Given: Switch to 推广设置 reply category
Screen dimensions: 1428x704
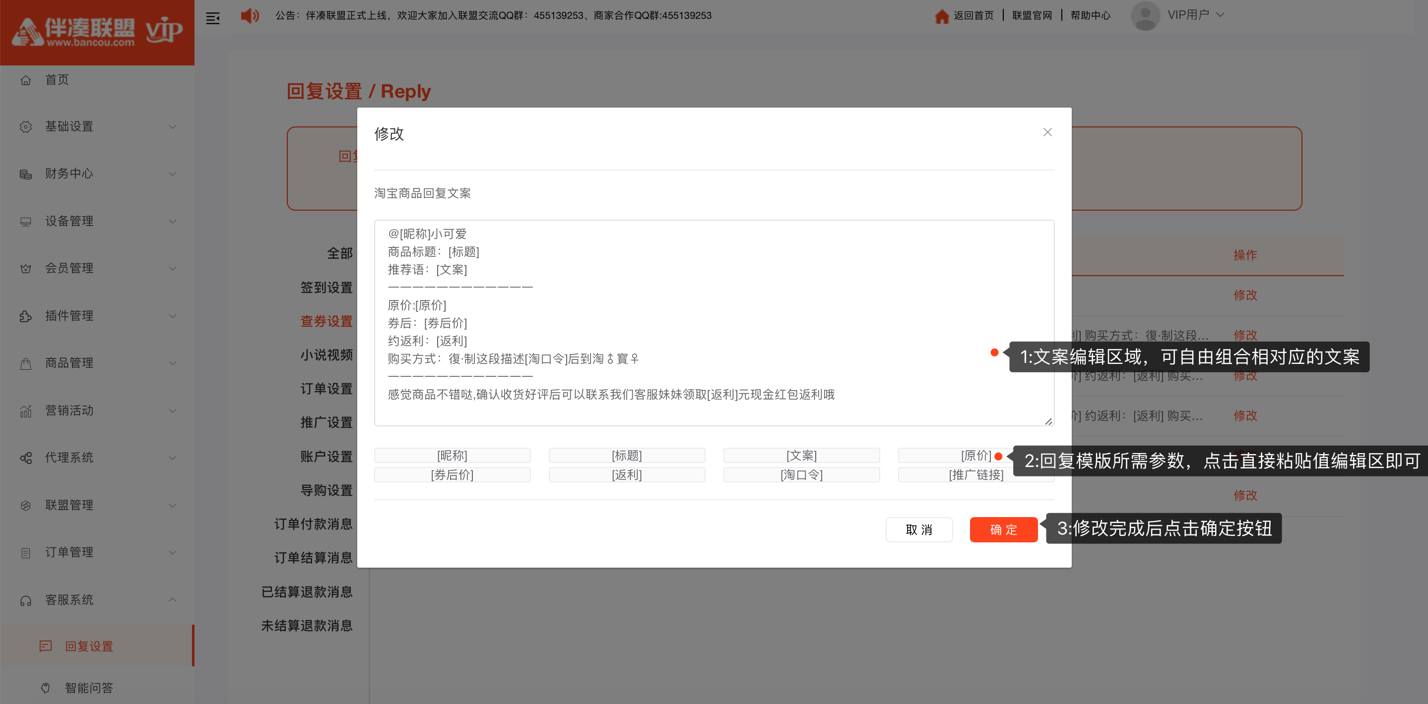Looking at the screenshot, I should point(326,422).
